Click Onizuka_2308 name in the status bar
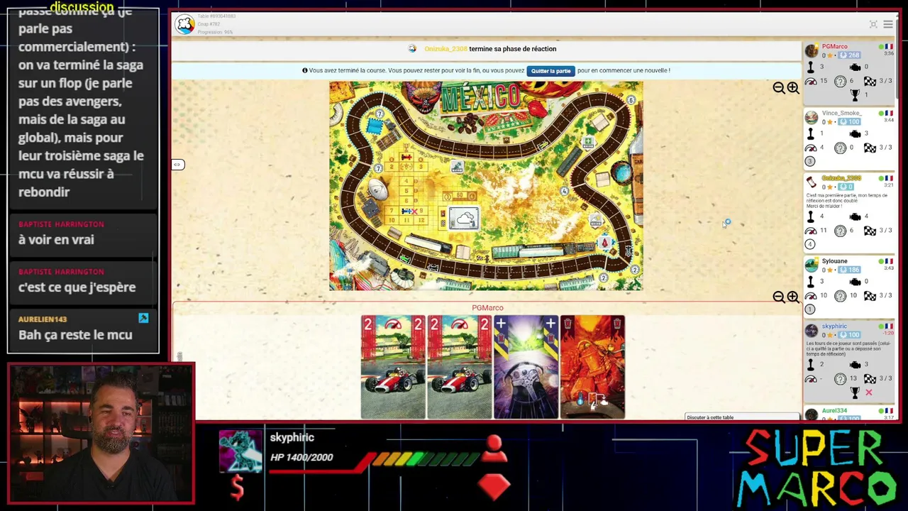Screen dimensions: 908x511 pyautogui.click(x=445, y=49)
